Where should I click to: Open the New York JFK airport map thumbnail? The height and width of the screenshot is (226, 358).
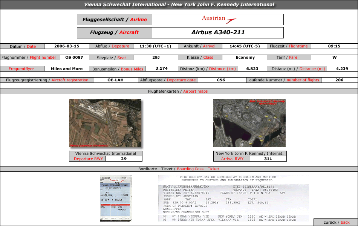tap(249, 123)
